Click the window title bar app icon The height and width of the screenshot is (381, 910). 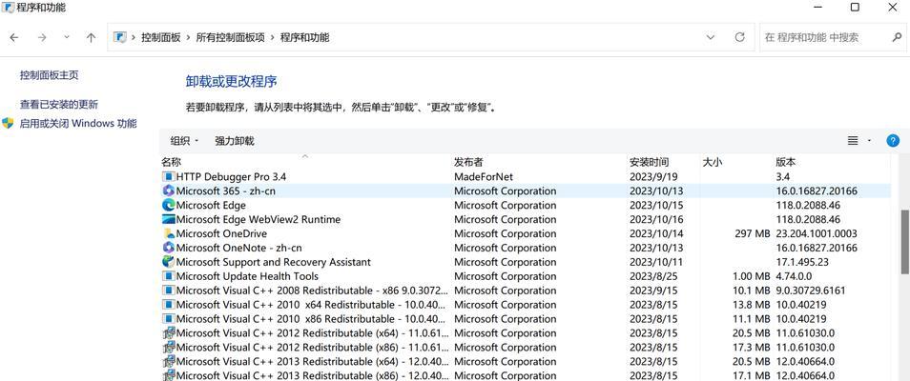(x=9, y=8)
